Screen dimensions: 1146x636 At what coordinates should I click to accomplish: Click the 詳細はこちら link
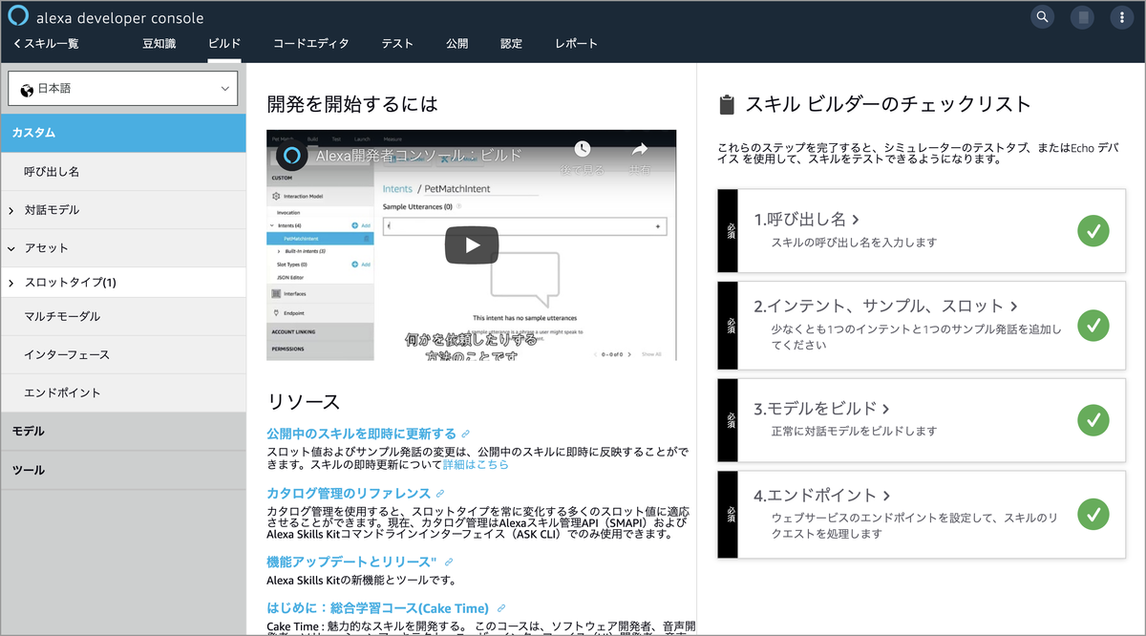coord(476,465)
